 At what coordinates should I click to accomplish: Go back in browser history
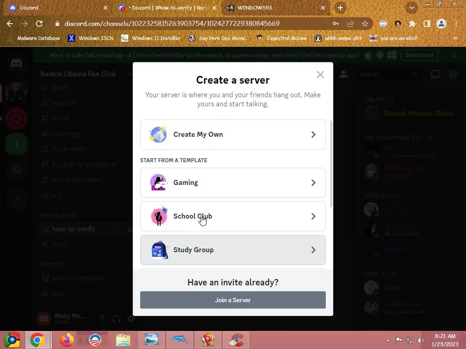tap(10, 24)
